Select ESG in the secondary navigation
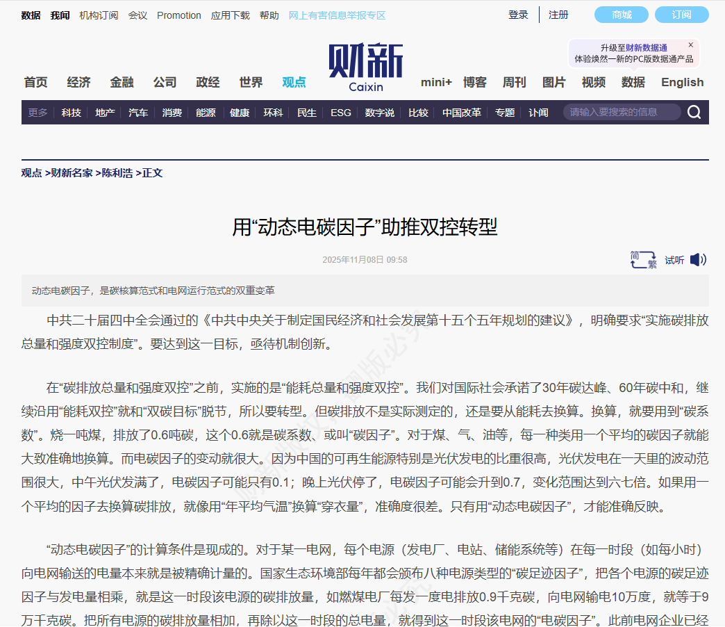725x627 pixels. pyautogui.click(x=340, y=112)
